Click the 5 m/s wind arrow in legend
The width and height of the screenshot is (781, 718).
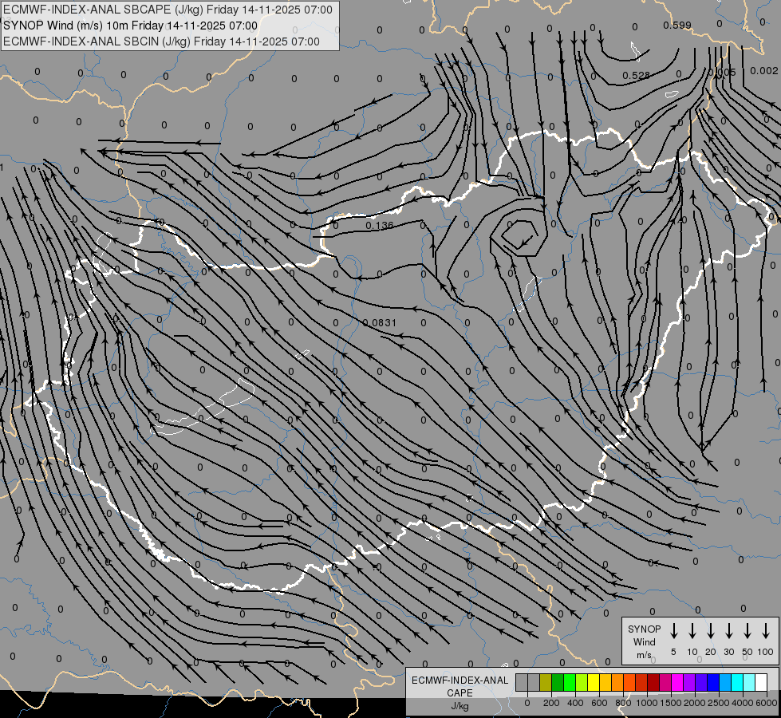(x=673, y=631)
